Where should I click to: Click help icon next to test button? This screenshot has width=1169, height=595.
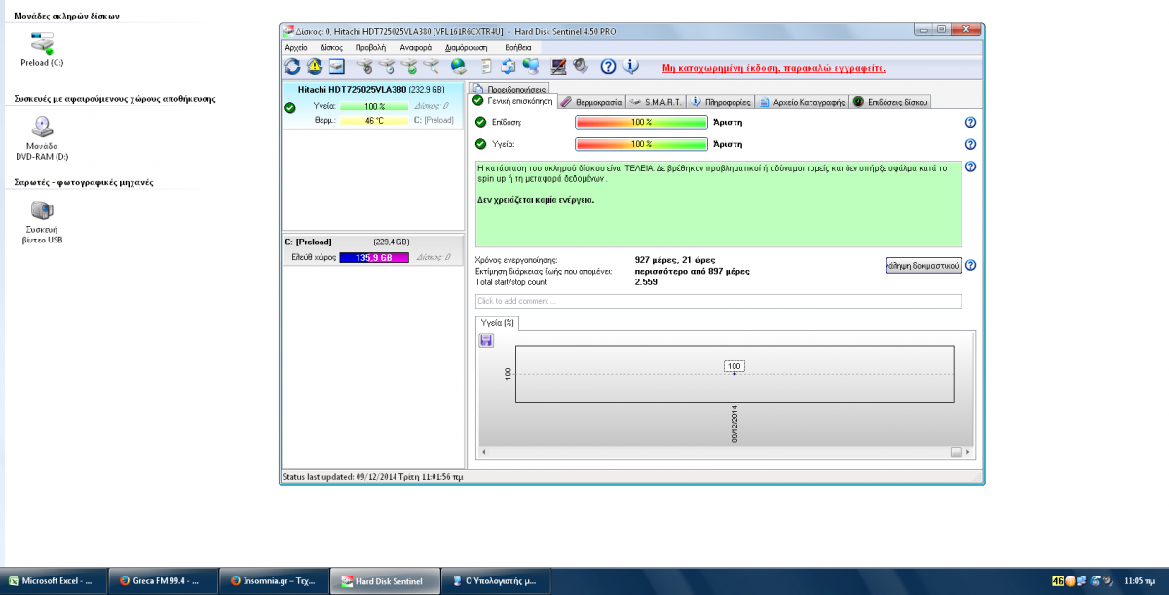tap(970, 265)
